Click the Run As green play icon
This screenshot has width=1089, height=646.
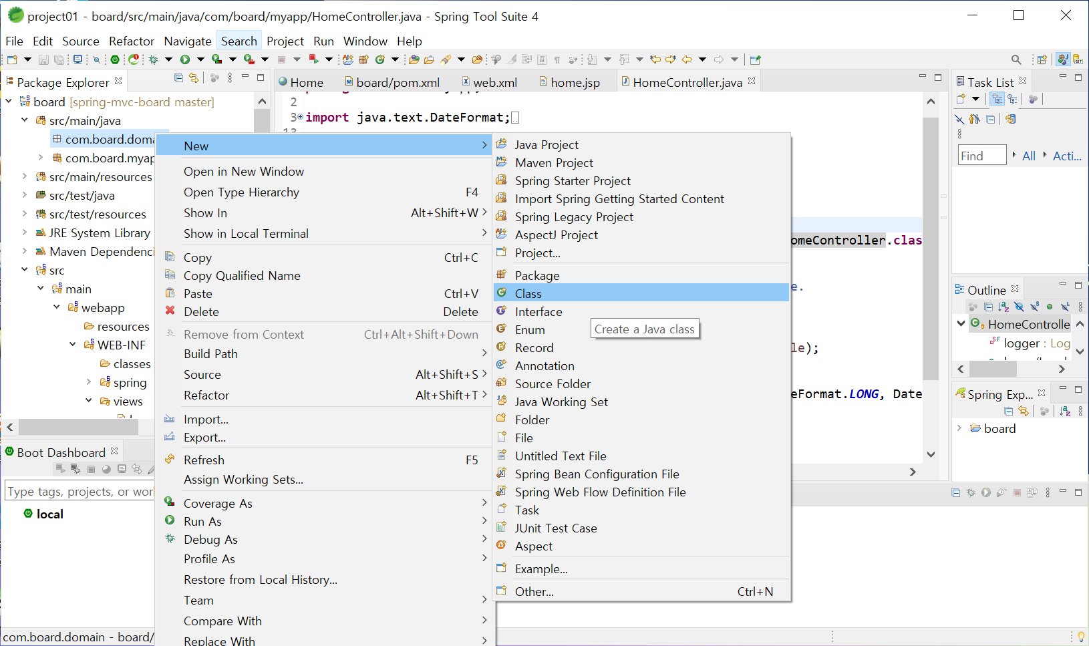point(170,520)
